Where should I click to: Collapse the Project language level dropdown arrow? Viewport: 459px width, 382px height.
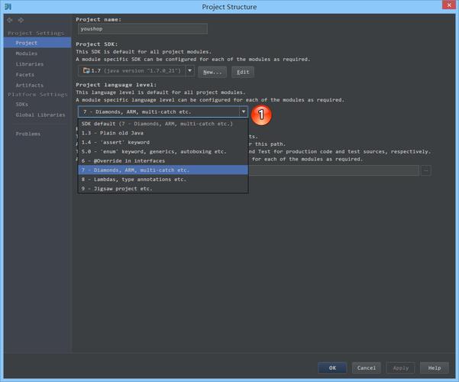(x=243, y=112)
